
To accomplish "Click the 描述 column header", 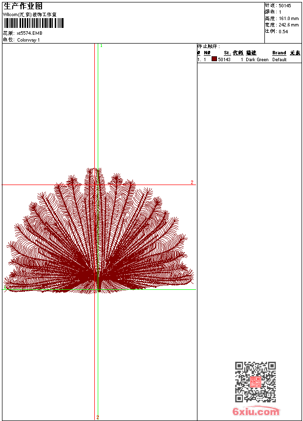I will 251,53.
